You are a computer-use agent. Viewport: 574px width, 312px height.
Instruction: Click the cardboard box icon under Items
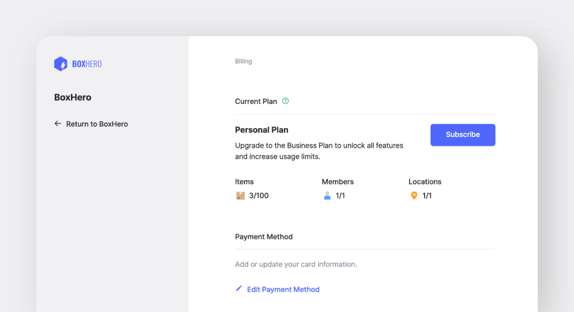(240, 195)
